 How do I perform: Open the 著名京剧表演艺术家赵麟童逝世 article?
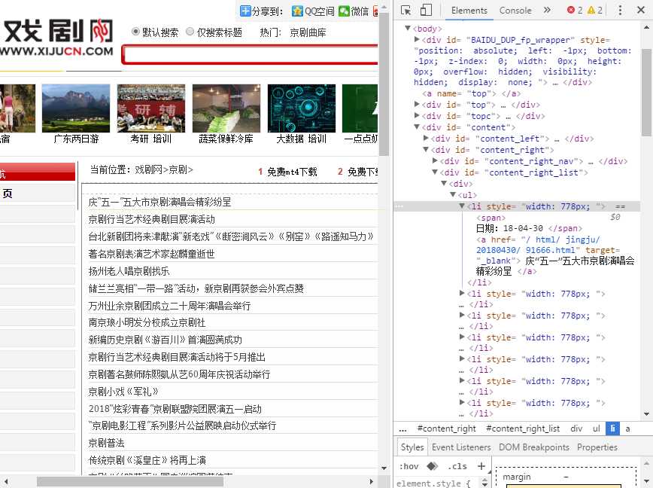pyautogui.click(x=151, y=254)
